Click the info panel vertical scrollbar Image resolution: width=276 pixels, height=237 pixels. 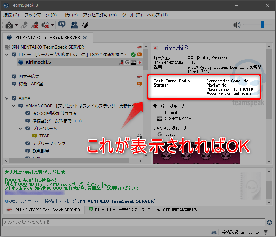pyautogui.click(x=269, y=84)
